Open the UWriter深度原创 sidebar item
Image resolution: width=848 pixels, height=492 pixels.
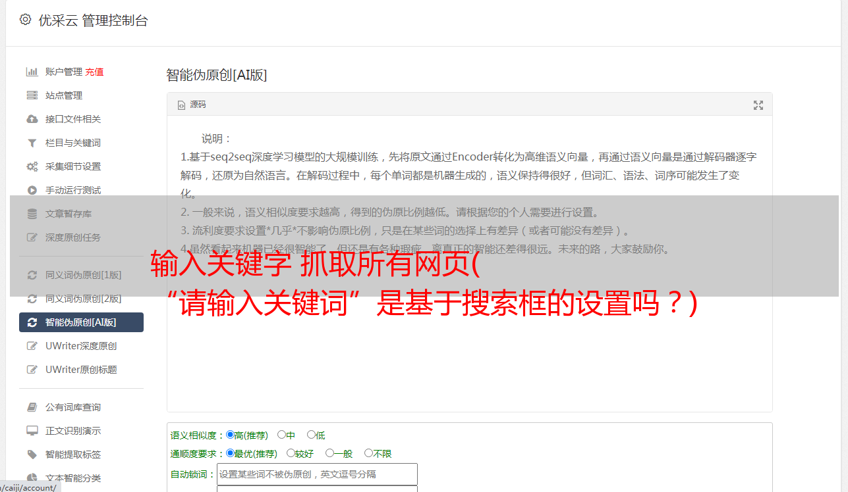point(81,346)
